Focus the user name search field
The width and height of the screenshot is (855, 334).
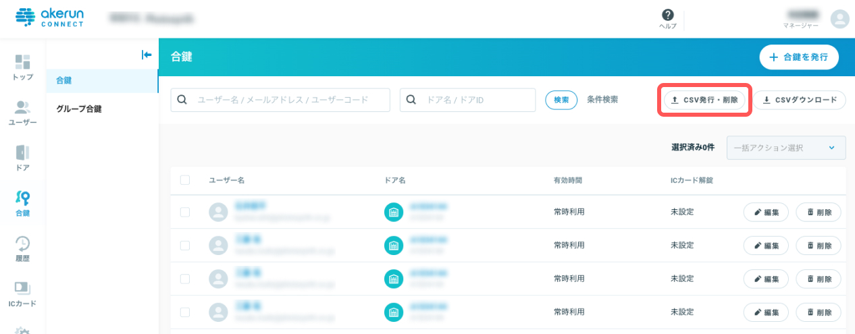pyautogui.click(x=280, y=100)
